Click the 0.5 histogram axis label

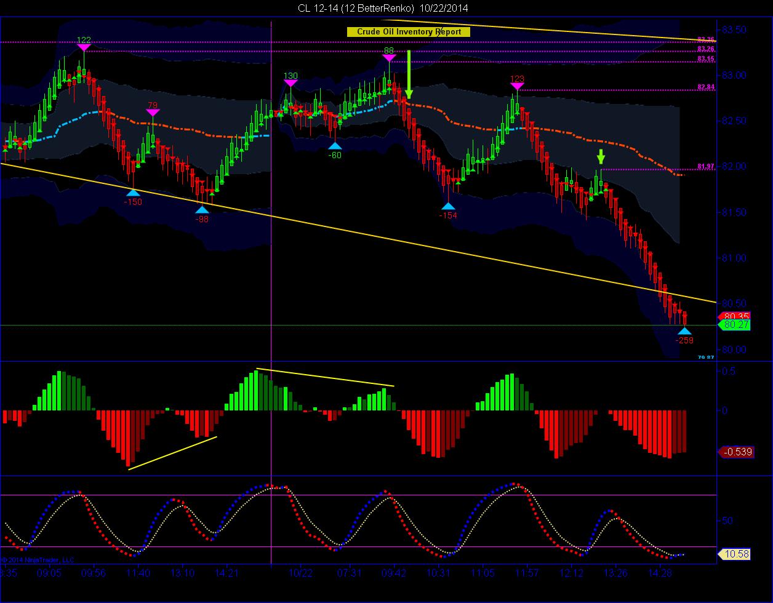tap(728, 371)
